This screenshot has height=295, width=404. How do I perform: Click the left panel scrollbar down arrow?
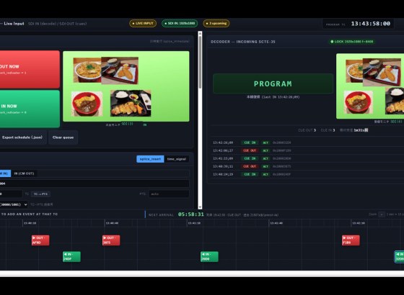[x=200, y=207]
